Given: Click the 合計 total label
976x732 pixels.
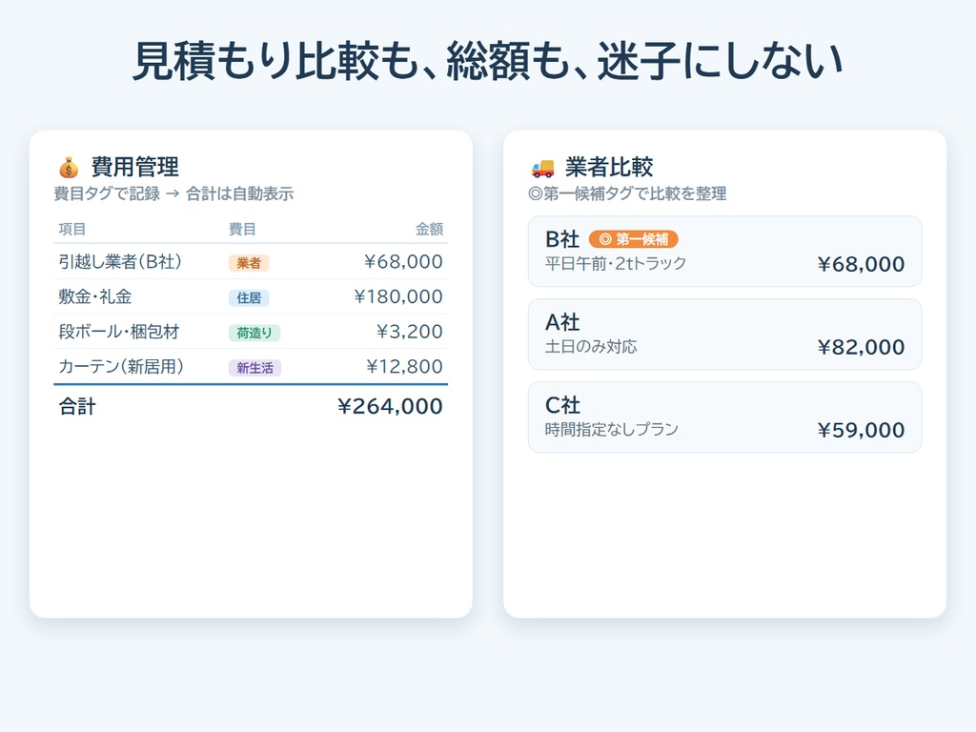Looking at the screenshot, I should (77, 406).
